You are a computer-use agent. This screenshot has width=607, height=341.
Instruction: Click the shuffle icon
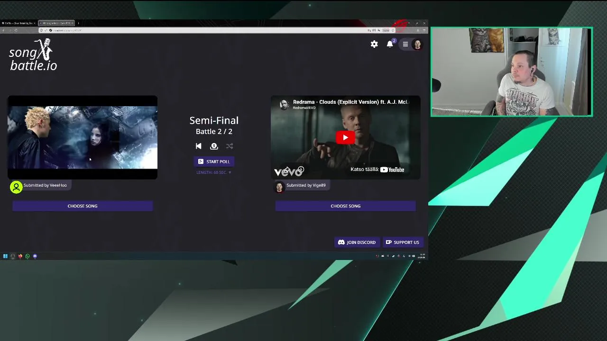[x=230, y=146]
